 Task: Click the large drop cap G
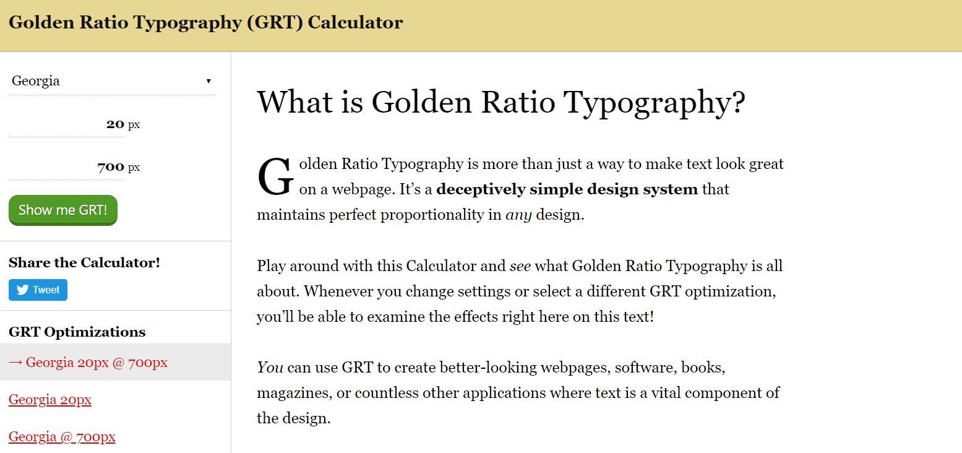pyautogui.click(x=275, y=178)
